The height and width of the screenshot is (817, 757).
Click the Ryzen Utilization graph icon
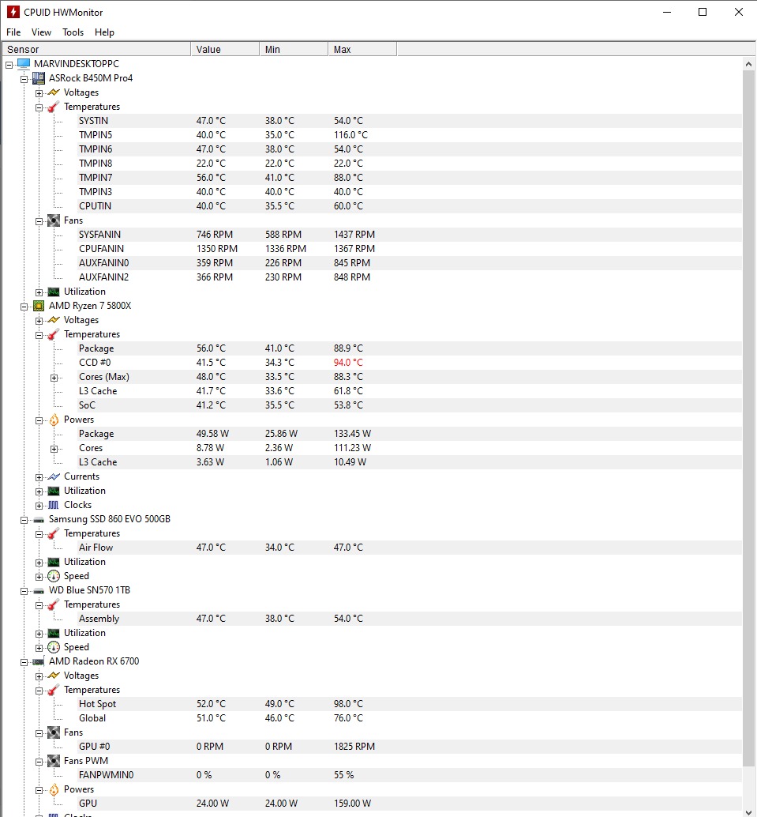point(54,491)
